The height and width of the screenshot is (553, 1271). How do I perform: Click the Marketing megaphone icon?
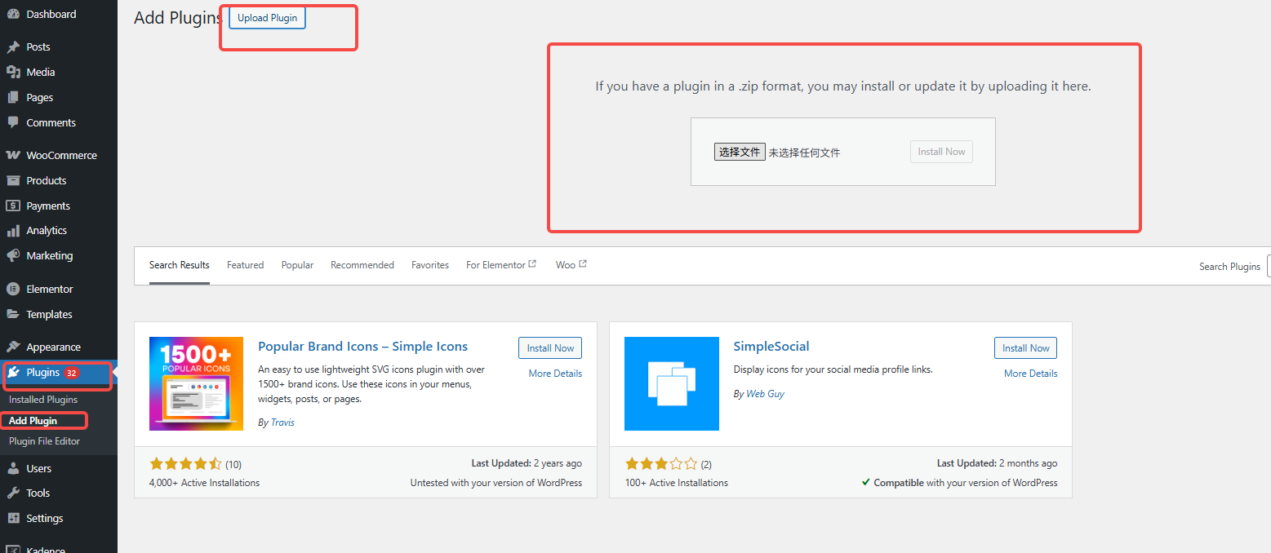click(13, 256)
